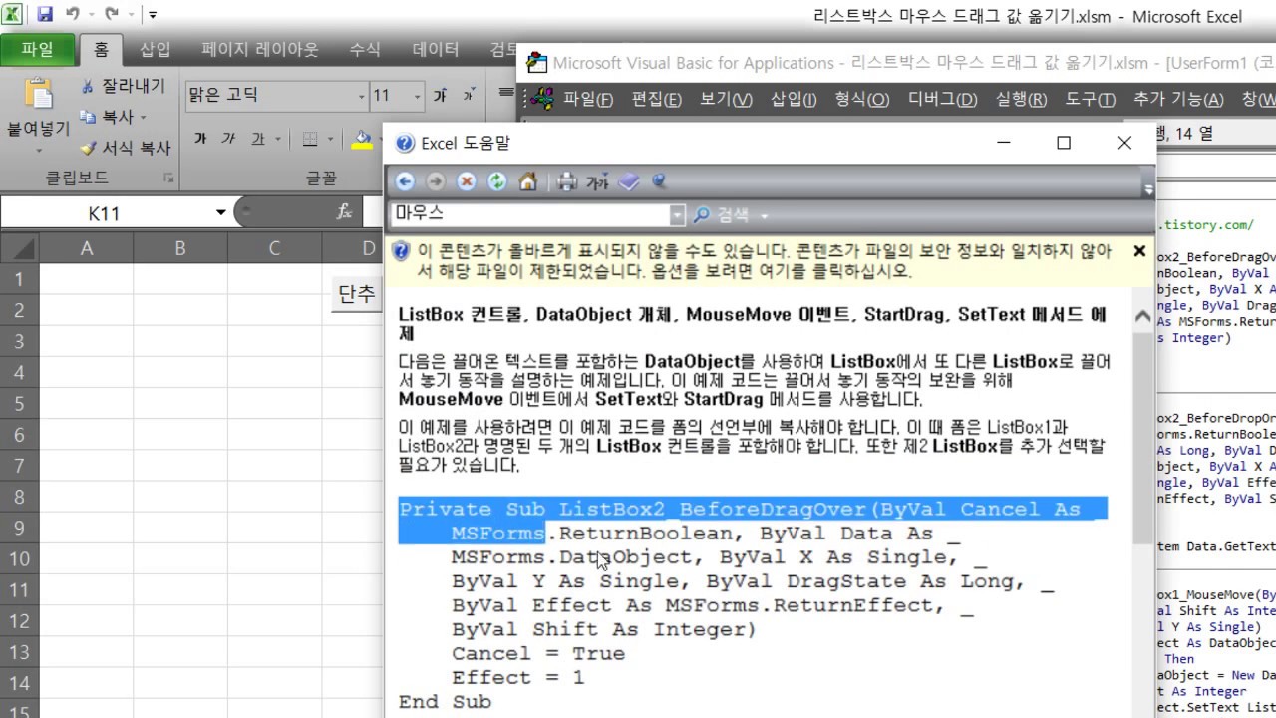The height and width of the screenshot is (718, 1276).
Task: Open the Name Box dropdown next to K11
Action: (220, 212)
